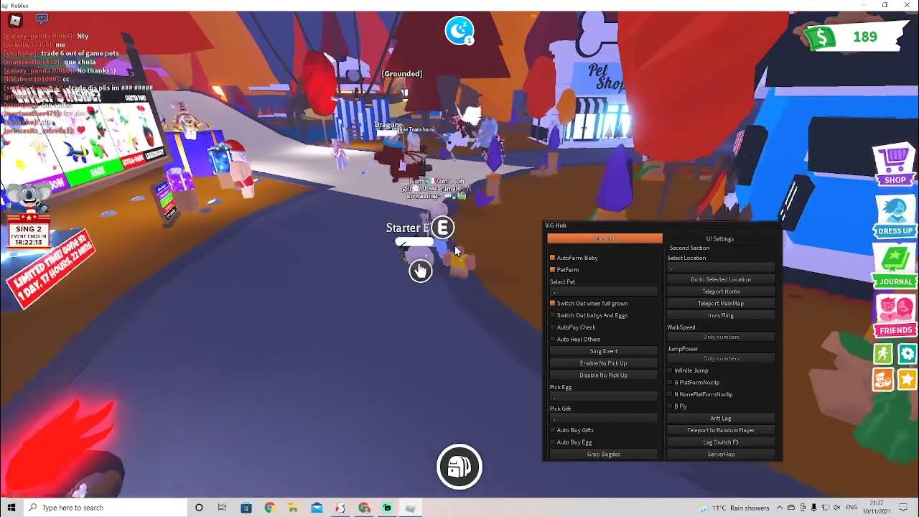Click Teleport to RandomPlayer button
The image size is (919, 517).
(x=721, y=430)
